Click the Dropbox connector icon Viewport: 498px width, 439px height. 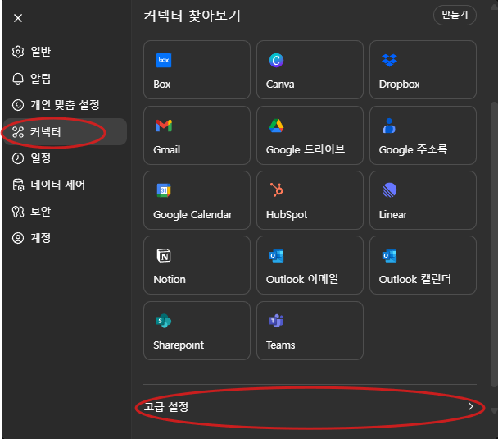[x=389, y=61]
